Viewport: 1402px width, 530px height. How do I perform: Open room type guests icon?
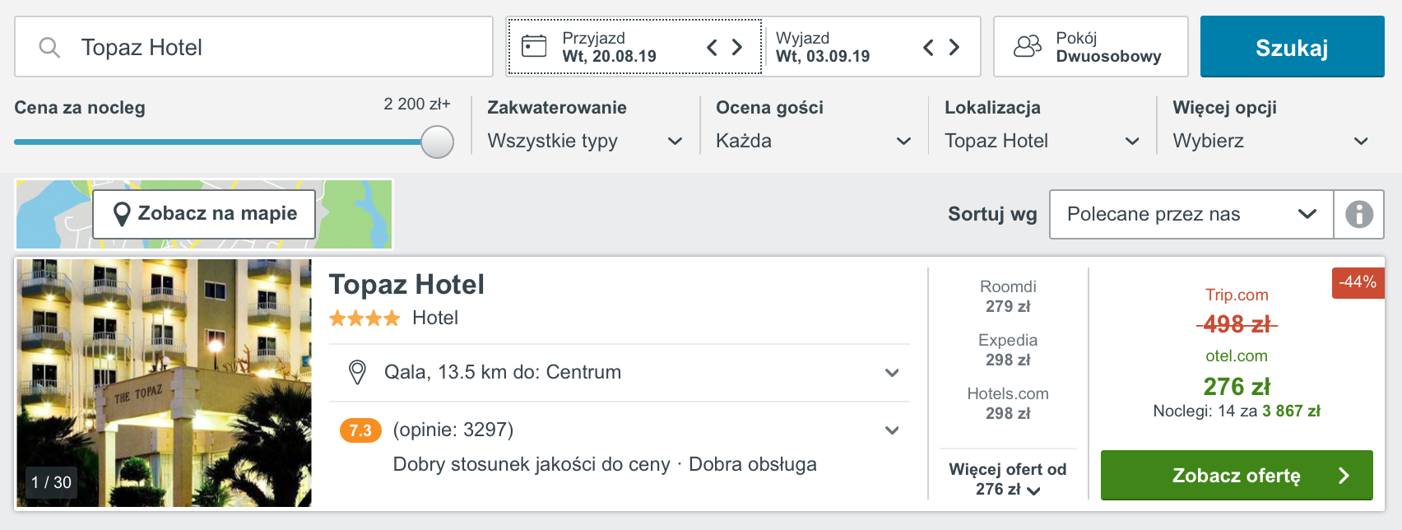(1028, 46)
